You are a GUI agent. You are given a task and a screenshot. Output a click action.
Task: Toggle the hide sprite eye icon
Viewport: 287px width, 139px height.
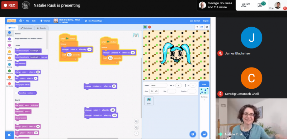pos(156,91)
